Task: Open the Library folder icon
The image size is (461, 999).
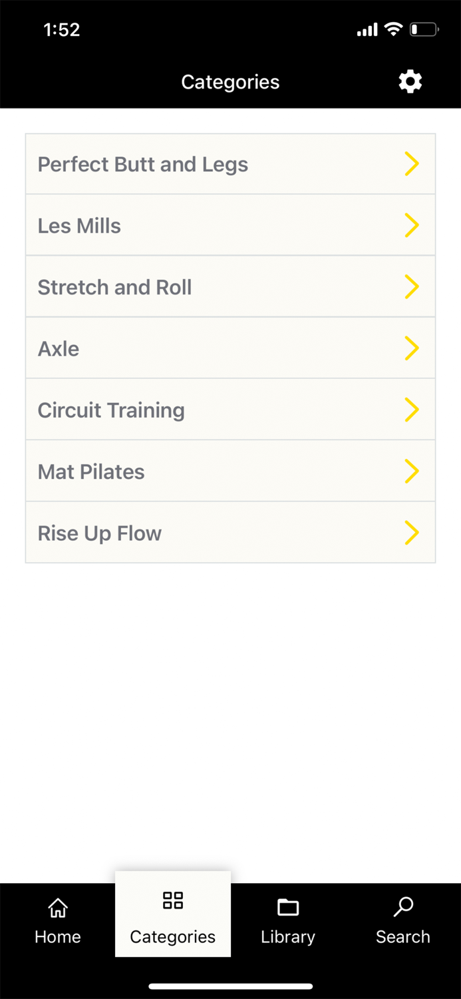Action: [287, 907]
